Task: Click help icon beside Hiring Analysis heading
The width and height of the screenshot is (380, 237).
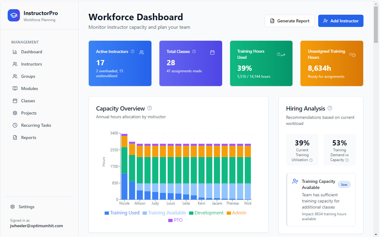Action: click(330, 108)
